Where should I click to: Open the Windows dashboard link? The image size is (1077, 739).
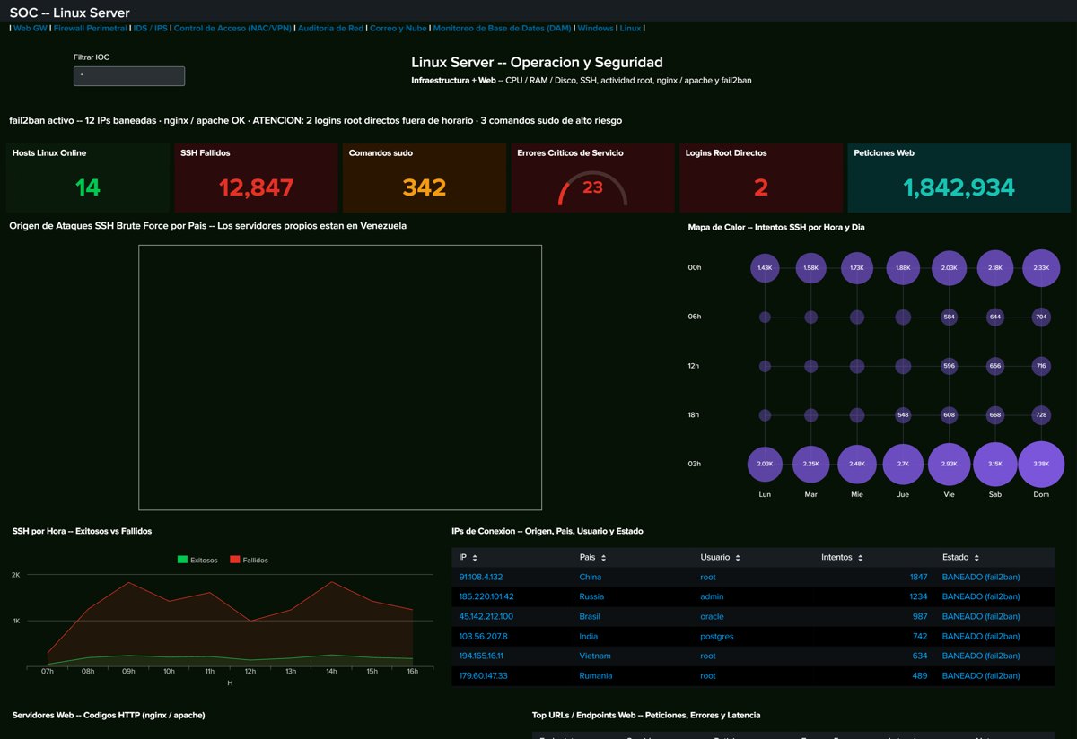point(595,28)
